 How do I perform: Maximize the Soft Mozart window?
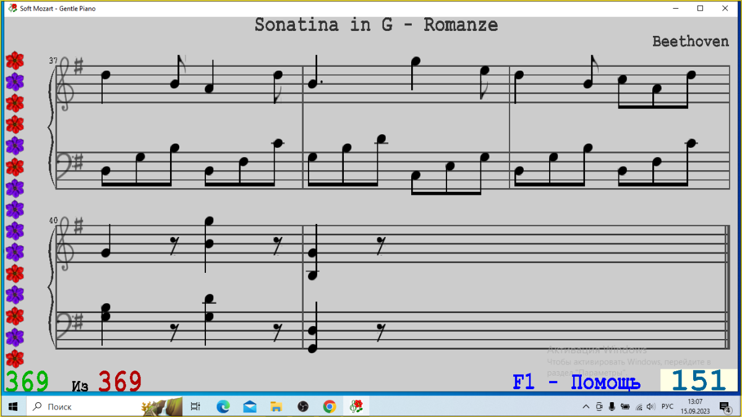(x=700, y=9)
